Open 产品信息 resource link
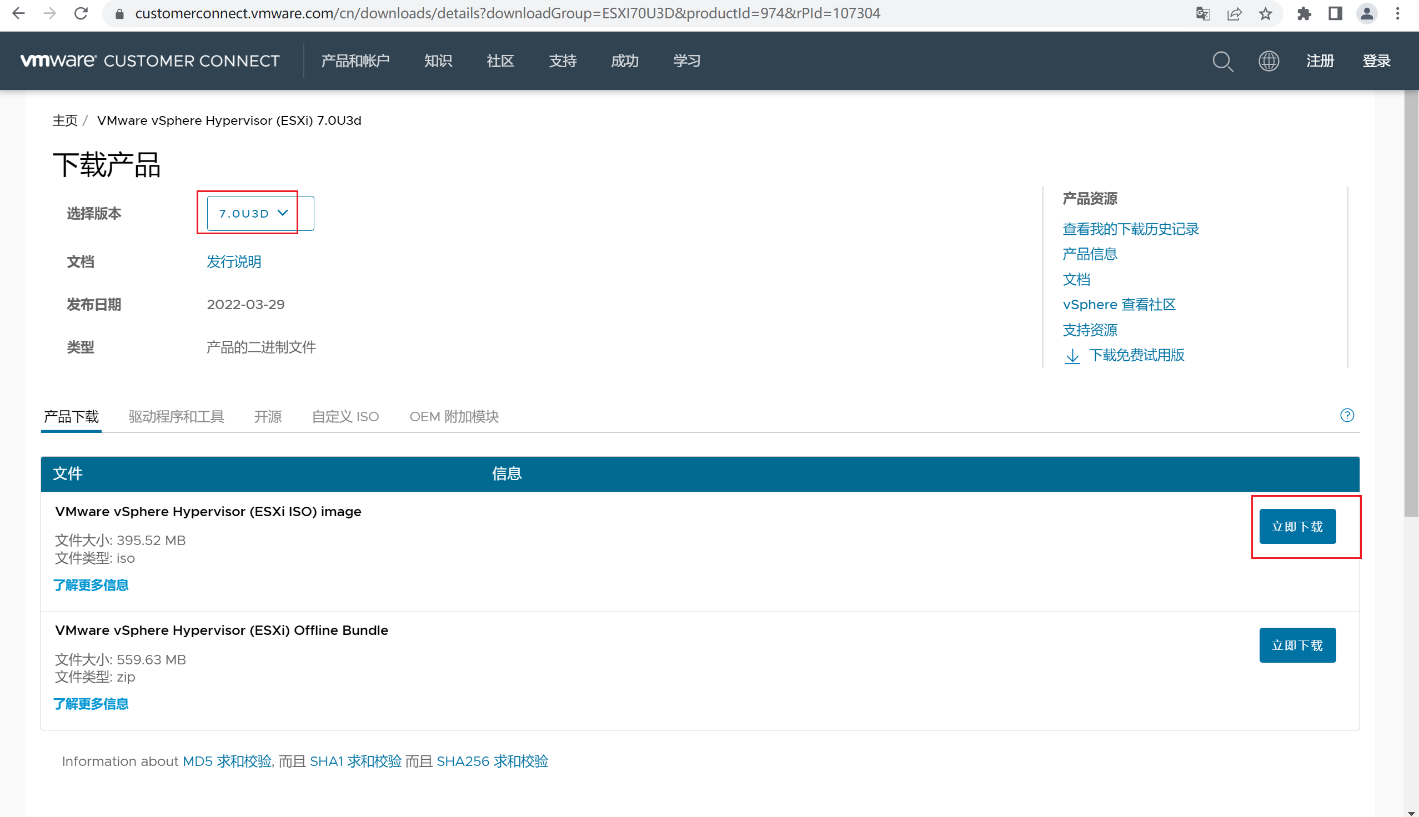Screen dimensions: 1419x817 pyautogui.click(x=1090, y=254)
